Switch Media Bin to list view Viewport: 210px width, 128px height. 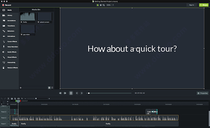[x=52, y=88]
